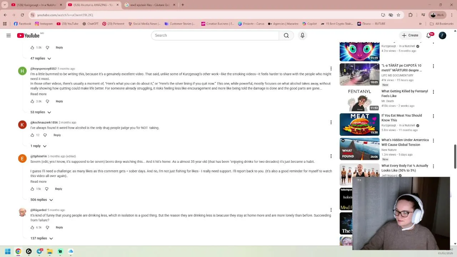Open account avatar menu
The image size is (457, 257).
(x=442, y=35)
